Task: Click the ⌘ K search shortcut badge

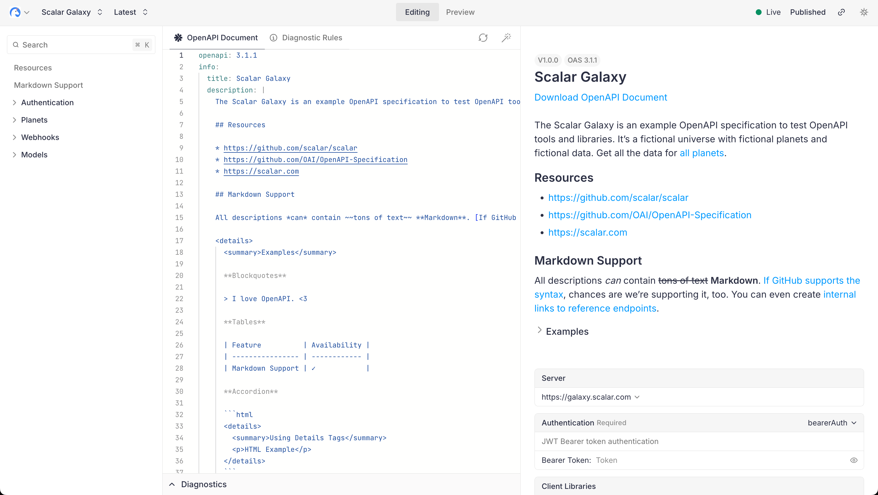Action: click(x=142, y=45)
